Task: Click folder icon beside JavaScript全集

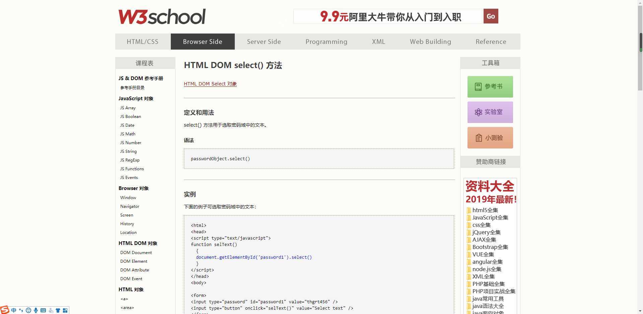Action: point(469,218)
